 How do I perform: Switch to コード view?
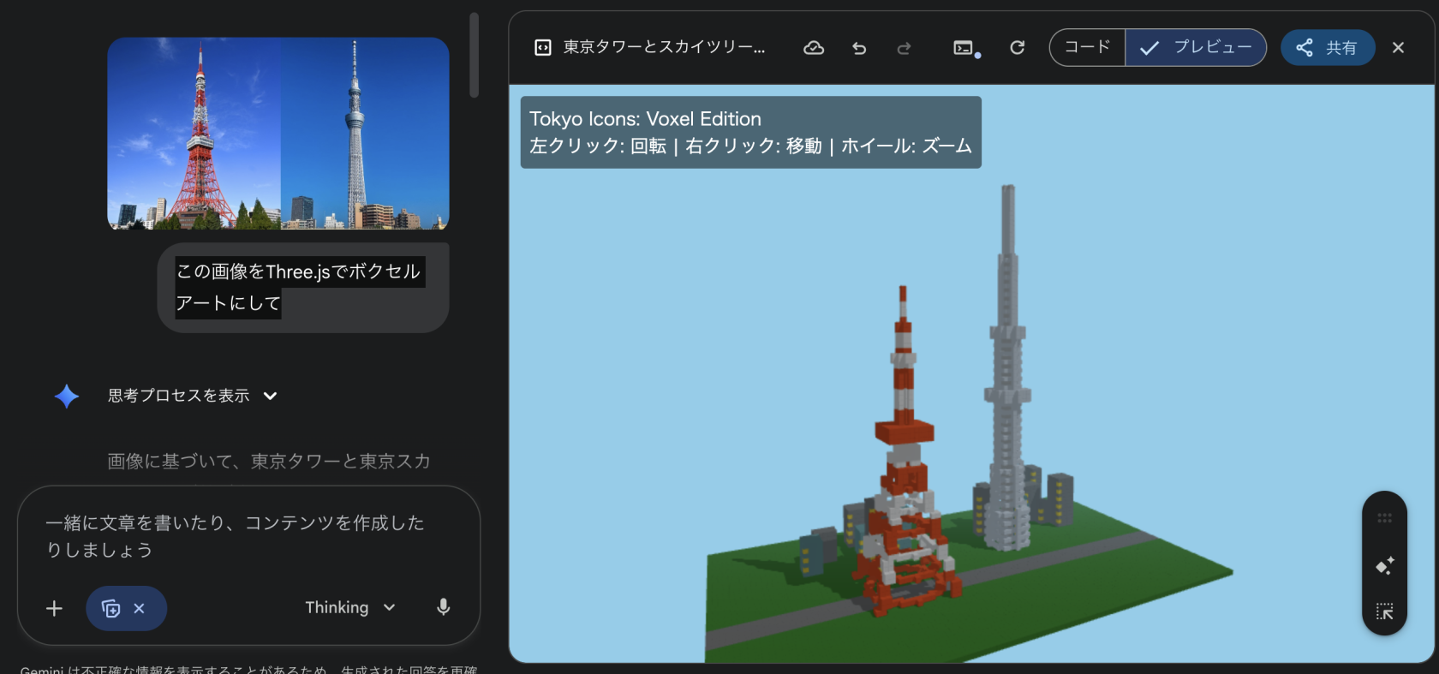tap(1087, 47)
